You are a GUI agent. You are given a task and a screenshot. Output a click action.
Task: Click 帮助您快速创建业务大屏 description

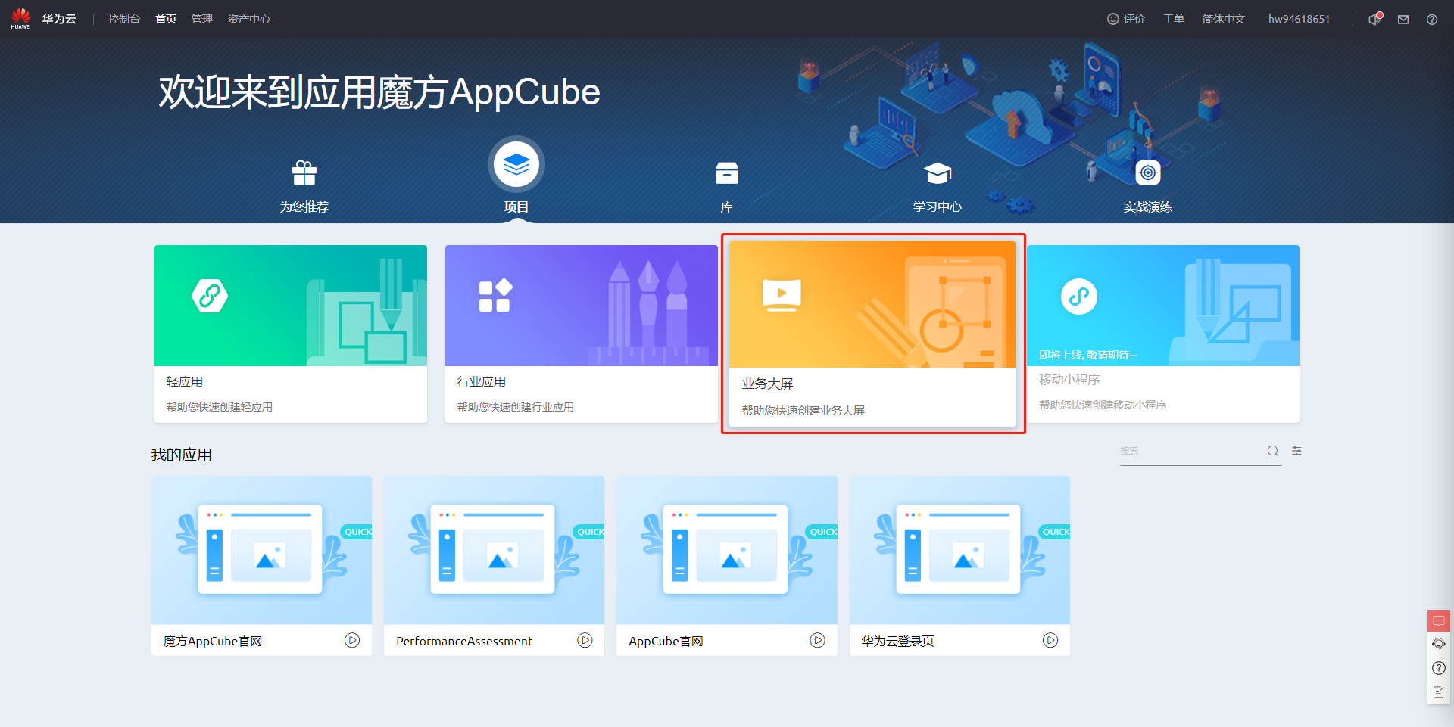coord(803,410)
